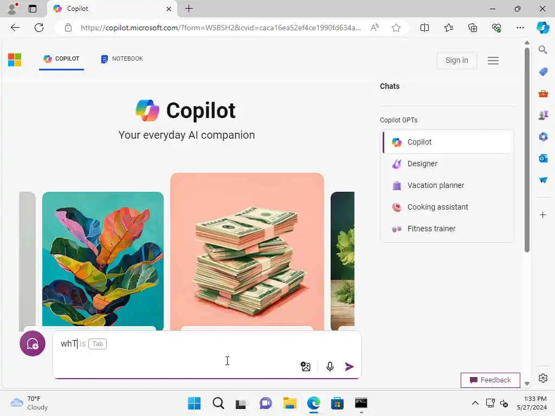
Task: Select the Fitness trainer GPT
Action: pyautogui.click(x=447, y=229)
